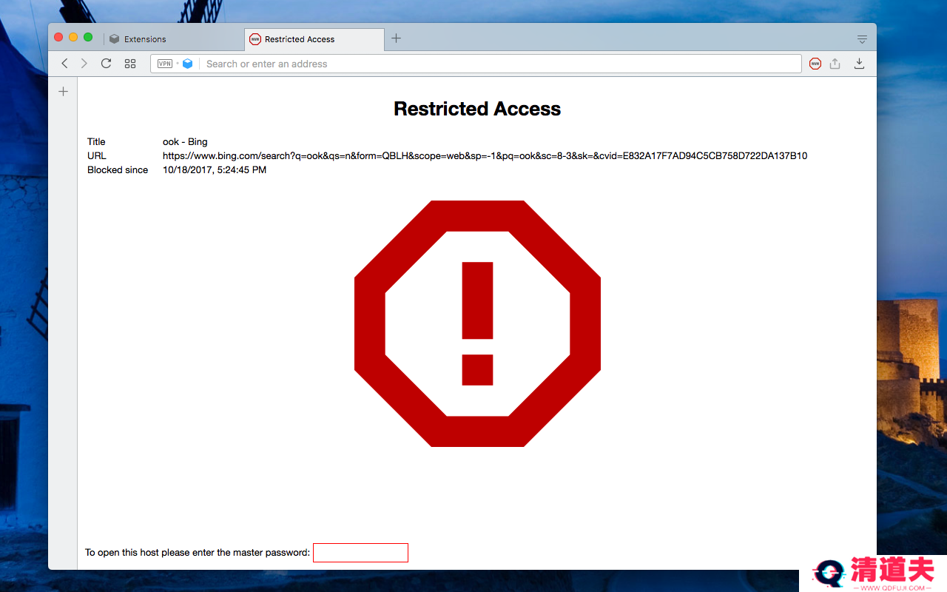Reload the current page
The width and height of the screenshot is (947, 592).
[106, 64]
